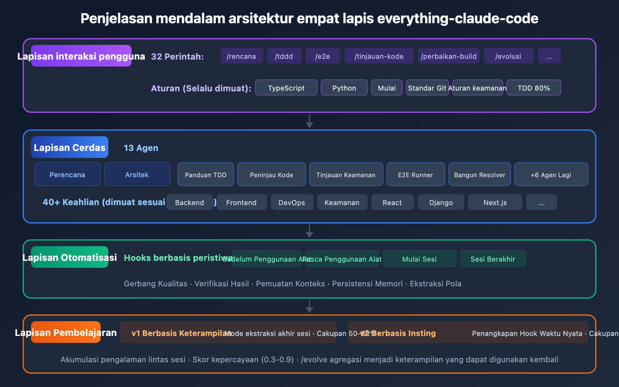Open the /tinjauan-kode command
The width and height of the screenshot is (619, 387).
379,56
